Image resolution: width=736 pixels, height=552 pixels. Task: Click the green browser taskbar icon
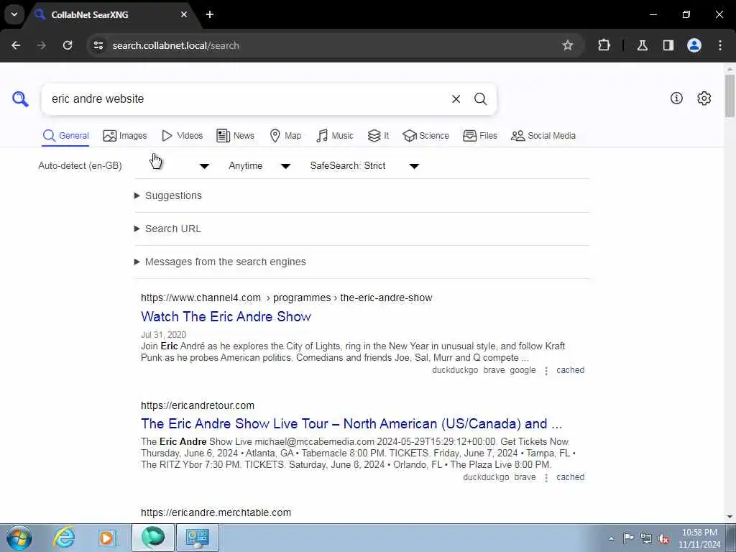coord(153,538)
